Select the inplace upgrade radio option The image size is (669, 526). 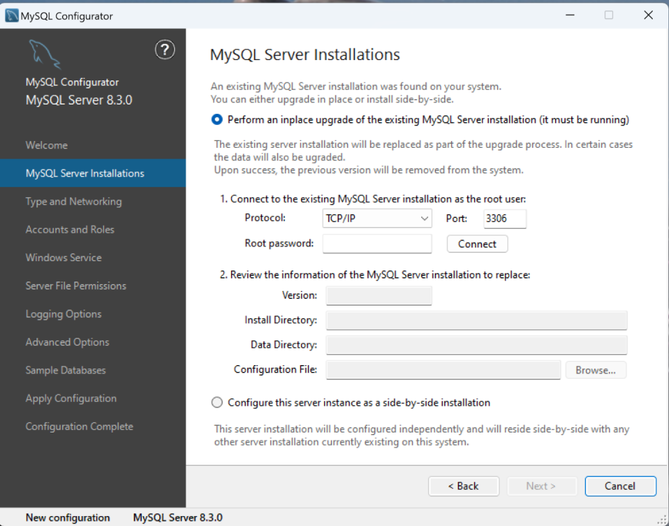(x=217, y=120)
